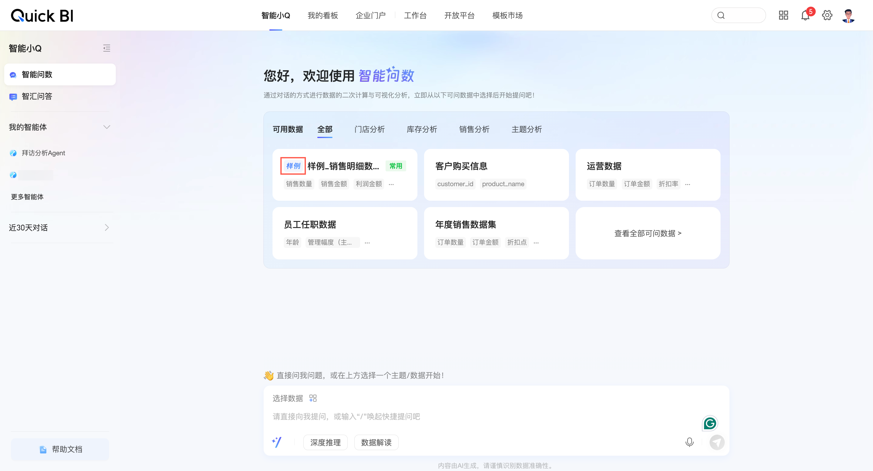
Task: Expand the 我的智能体 section chevron
Action: (107, 127)
